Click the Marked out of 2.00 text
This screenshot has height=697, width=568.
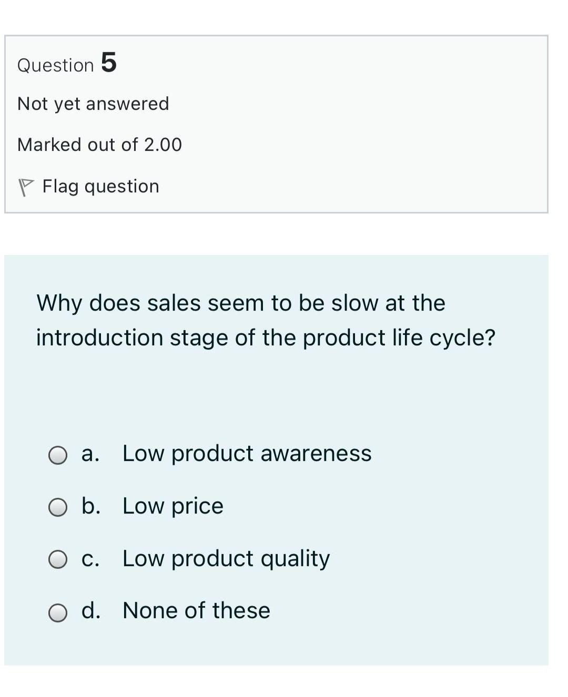pyautogui.click(x=99, y=145)
